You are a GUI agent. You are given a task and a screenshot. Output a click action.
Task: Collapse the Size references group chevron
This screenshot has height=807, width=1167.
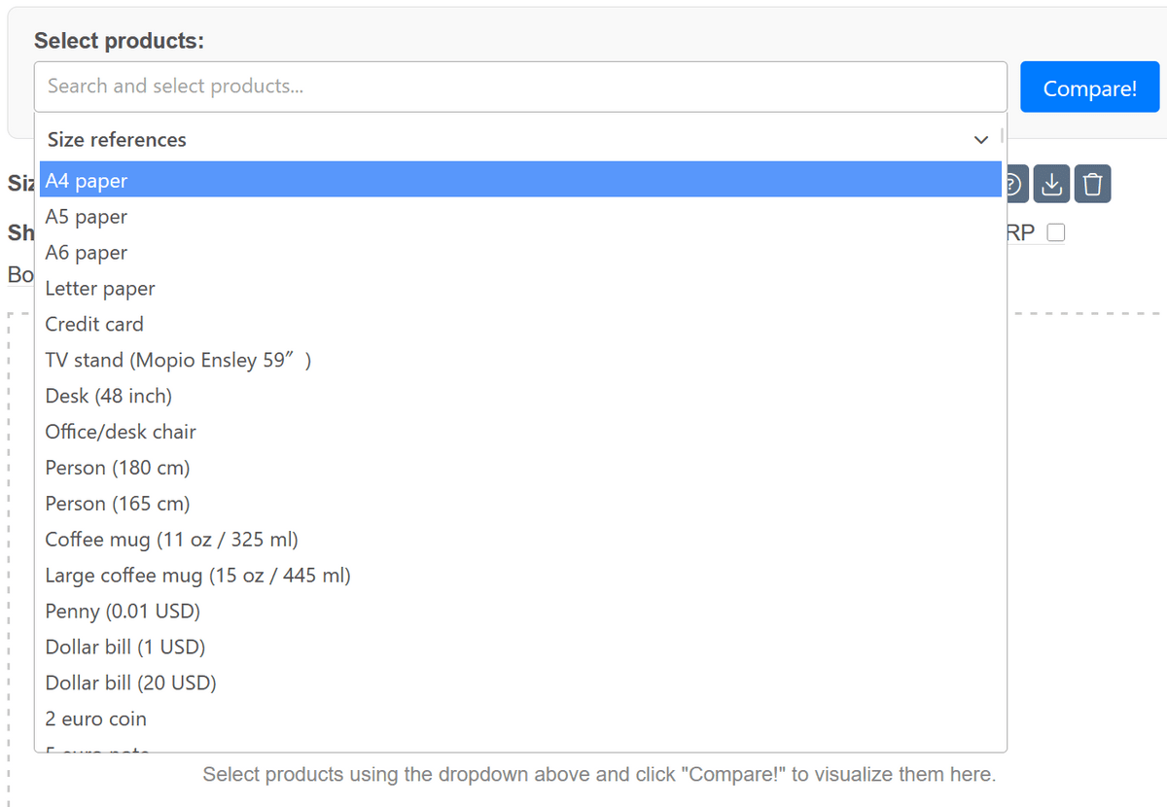click(981, 140)
